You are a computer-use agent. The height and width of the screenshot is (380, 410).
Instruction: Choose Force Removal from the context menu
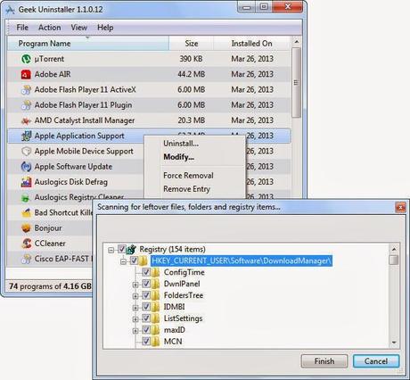[x=194, y=176]
